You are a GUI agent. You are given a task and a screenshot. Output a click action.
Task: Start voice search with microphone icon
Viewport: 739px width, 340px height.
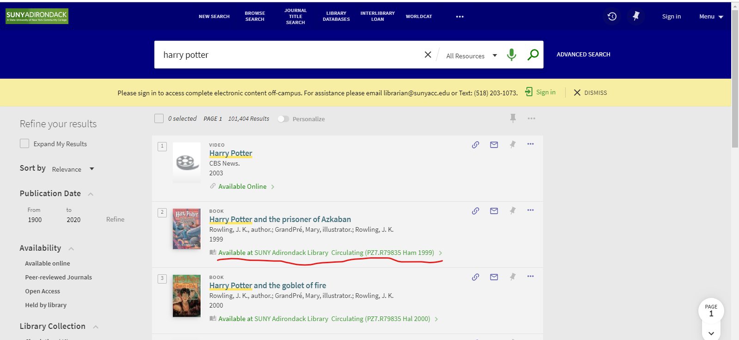tap(511, 55)
